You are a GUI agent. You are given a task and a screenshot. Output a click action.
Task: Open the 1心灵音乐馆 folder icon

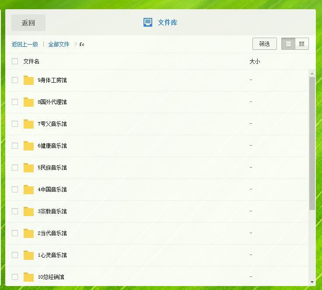point(28,255)
